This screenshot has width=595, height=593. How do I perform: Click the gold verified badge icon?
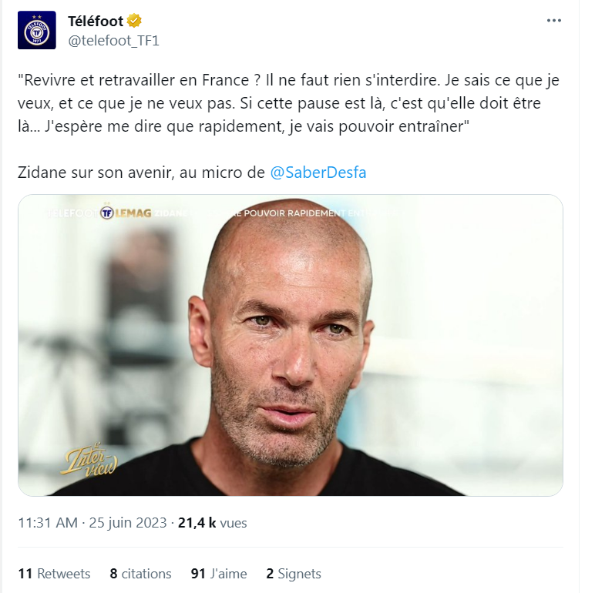(134, 21)
